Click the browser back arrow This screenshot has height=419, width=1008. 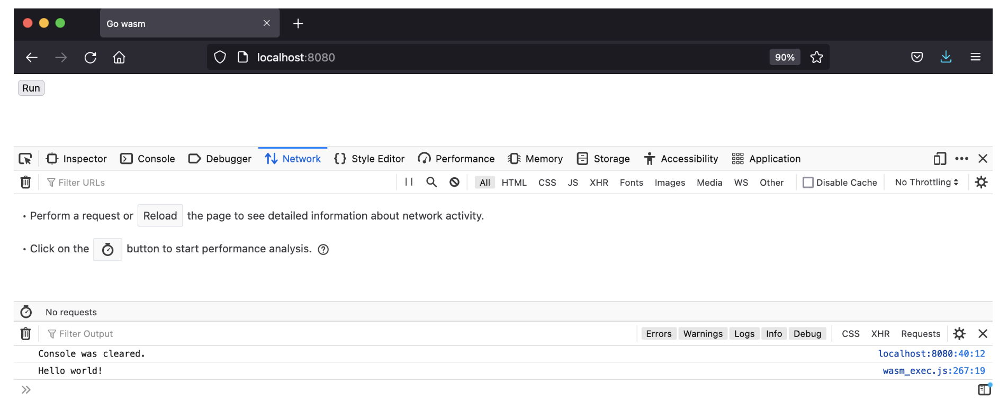tap(32, 57)
